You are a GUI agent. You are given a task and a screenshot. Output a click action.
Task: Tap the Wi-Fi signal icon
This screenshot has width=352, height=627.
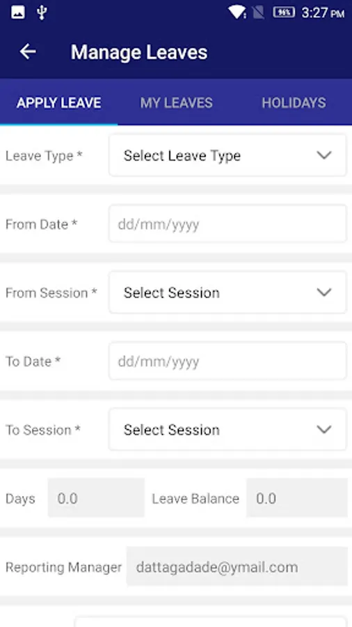point(237,13)
